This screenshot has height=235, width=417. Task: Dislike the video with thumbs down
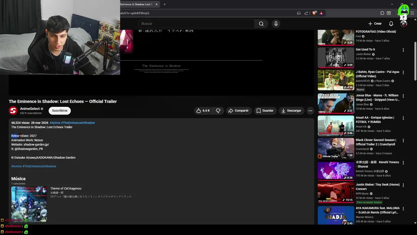pyautogui.click(x=218, y=111)
